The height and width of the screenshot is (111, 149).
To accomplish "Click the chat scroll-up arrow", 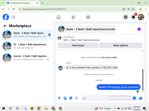I will click(143, 51).
